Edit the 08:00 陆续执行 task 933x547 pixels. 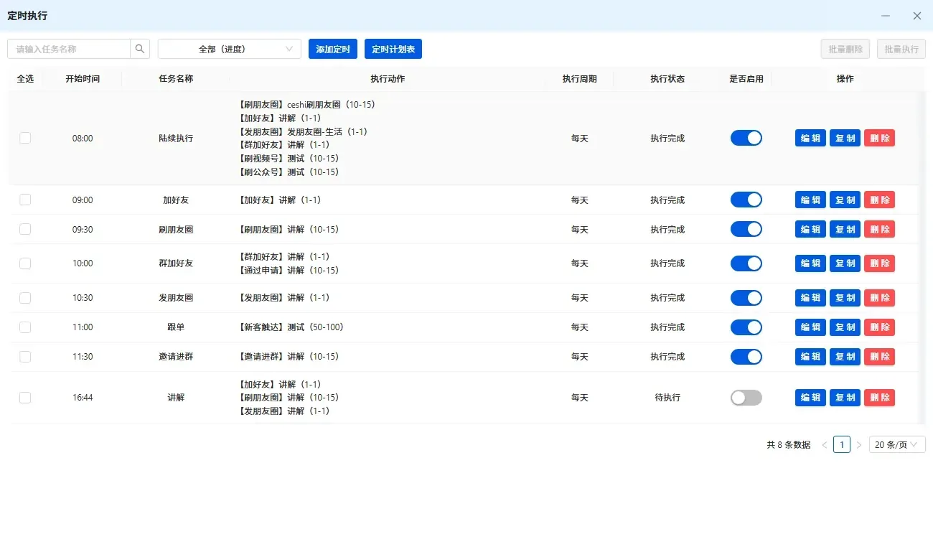tap(810, 138)
